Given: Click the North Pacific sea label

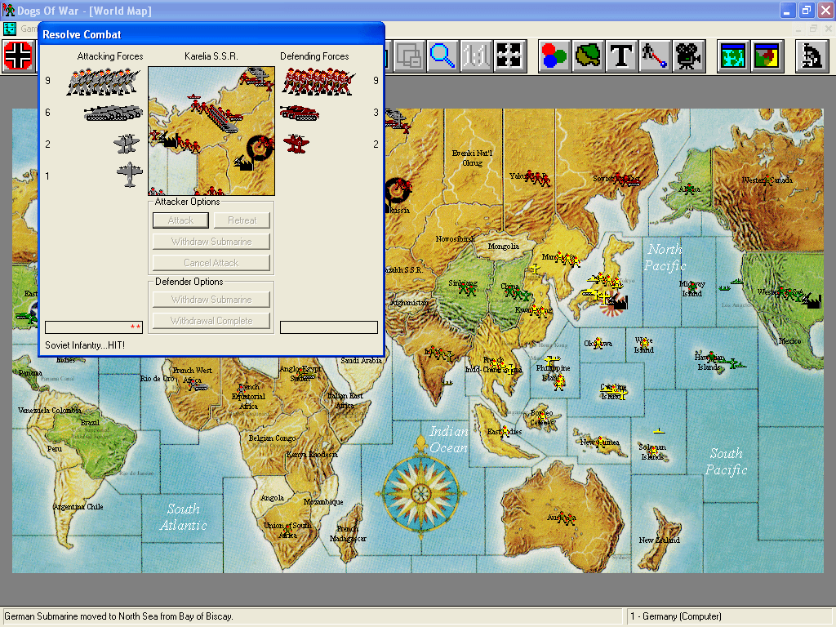Looking at the screenshot, I should (x=665, y=257).
